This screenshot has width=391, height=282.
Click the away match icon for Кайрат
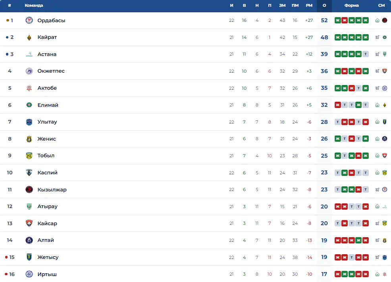click(x=377, y=37)
